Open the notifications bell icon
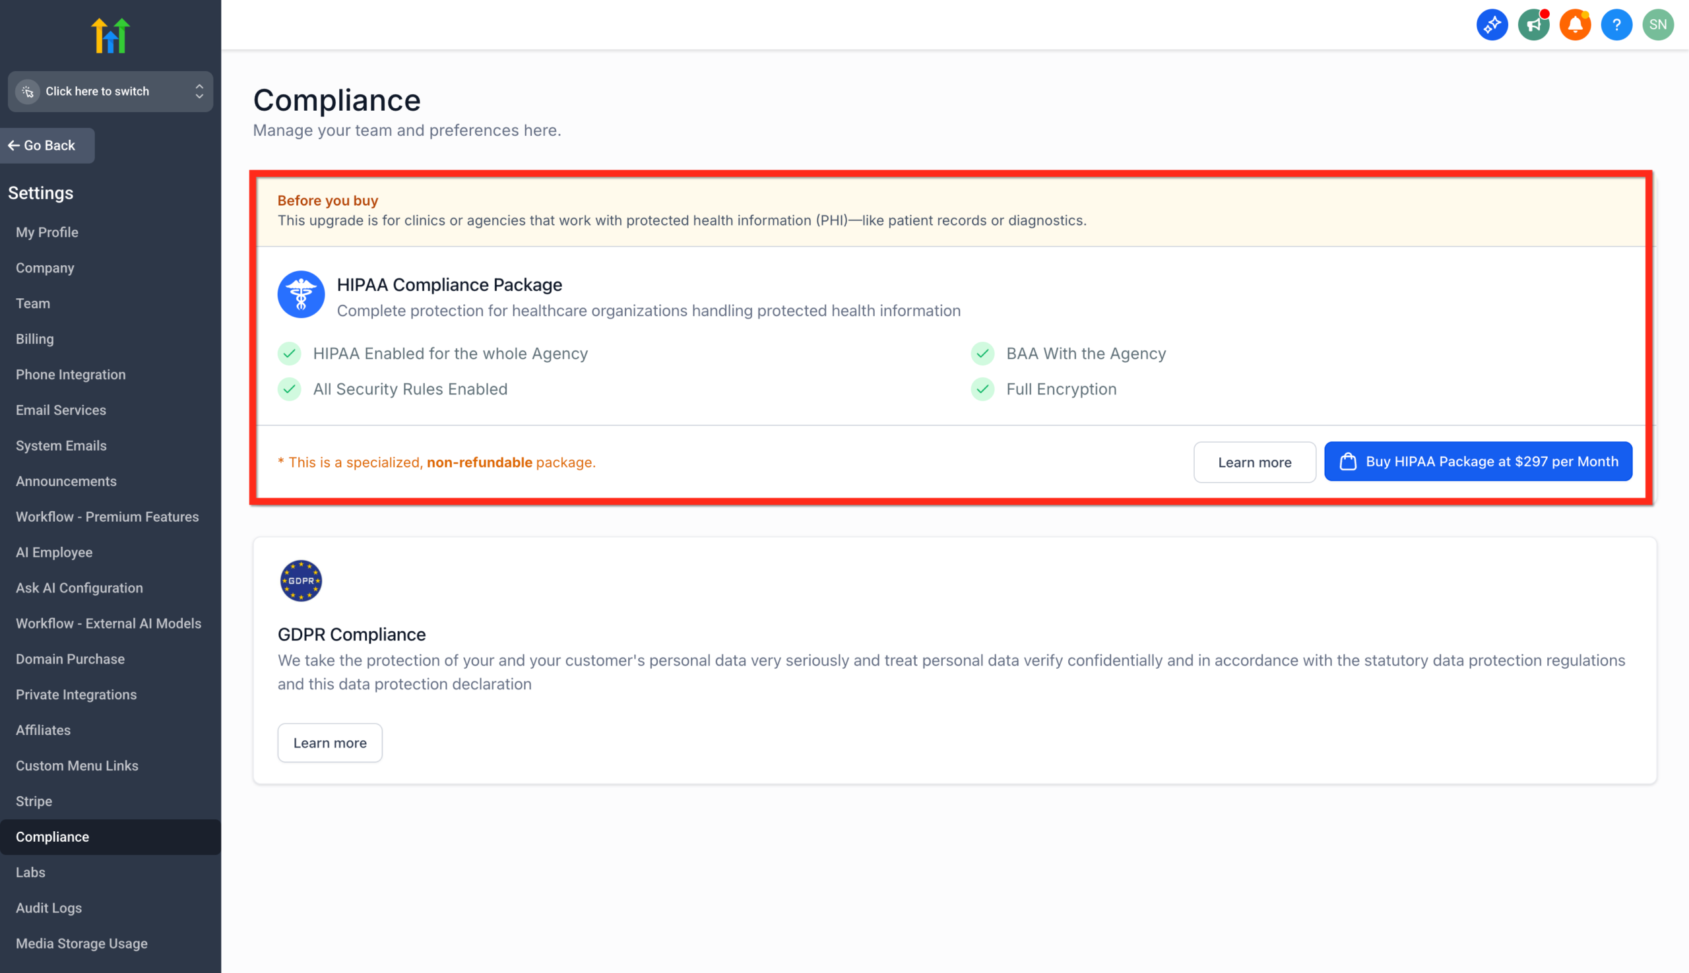Viewport: 1689px width, 973px height. coord(1575,24)
